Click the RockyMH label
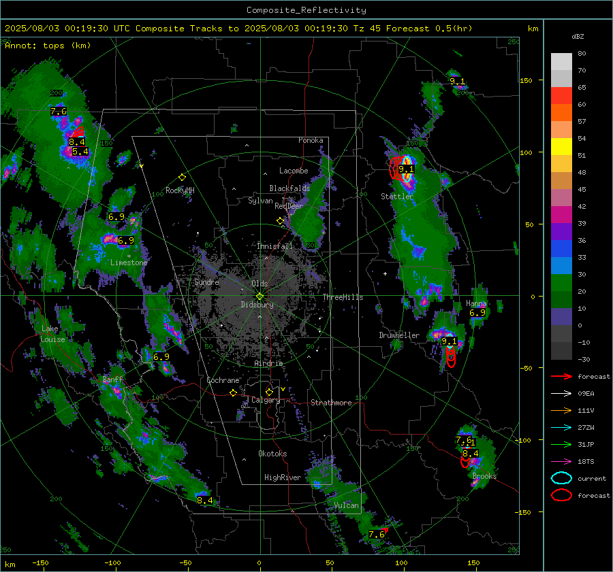 click(x=180, y=190)
